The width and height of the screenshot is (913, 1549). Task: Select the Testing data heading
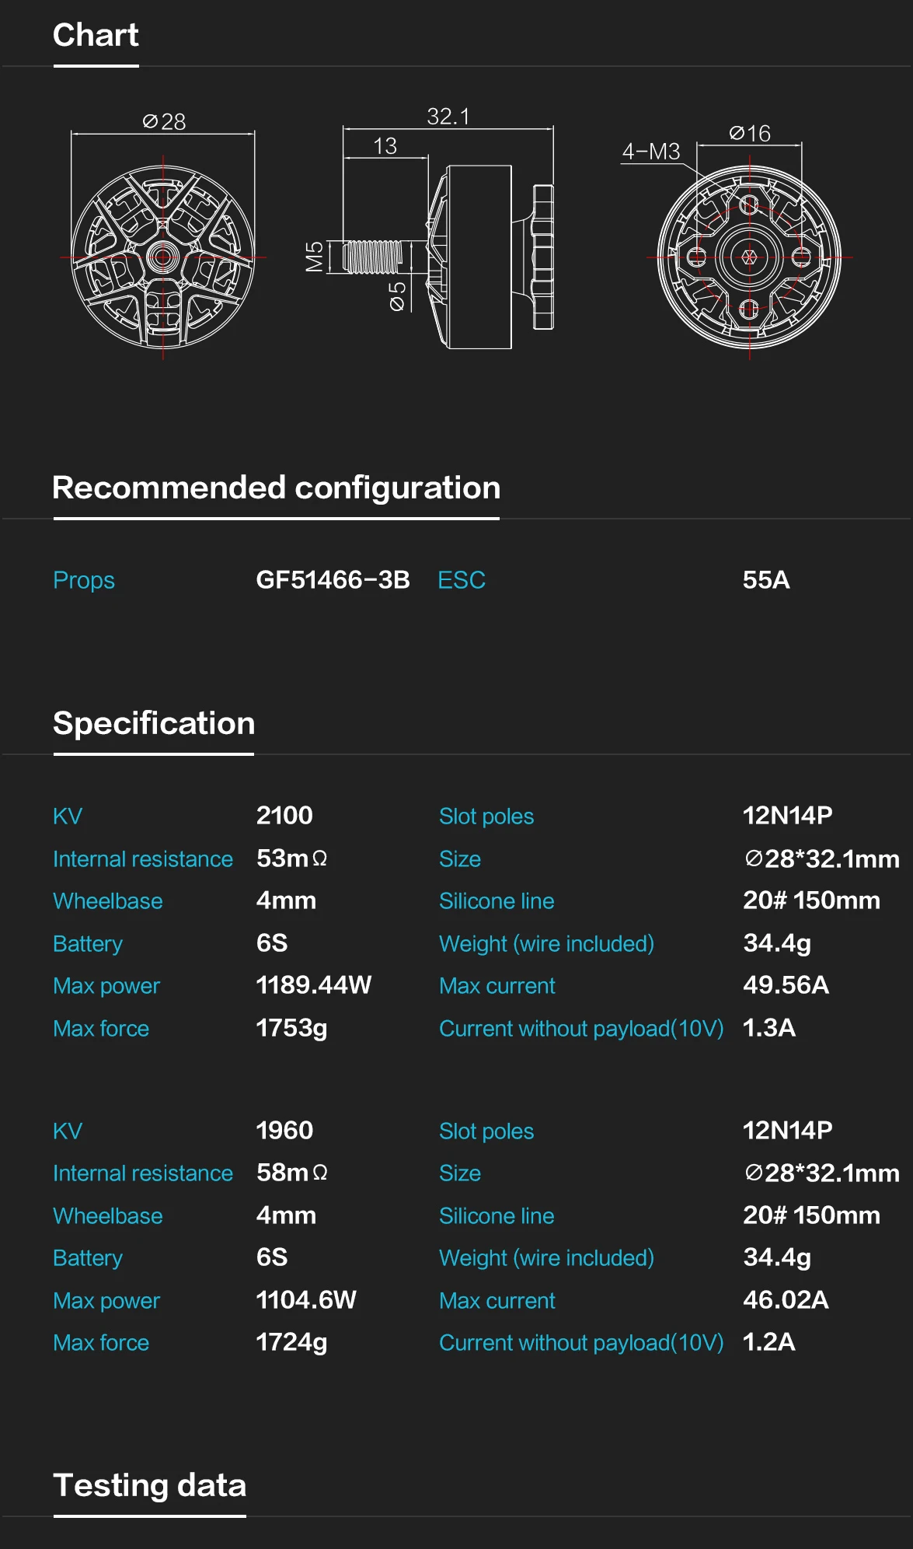pyautogui.click(x=149, y=1485)
